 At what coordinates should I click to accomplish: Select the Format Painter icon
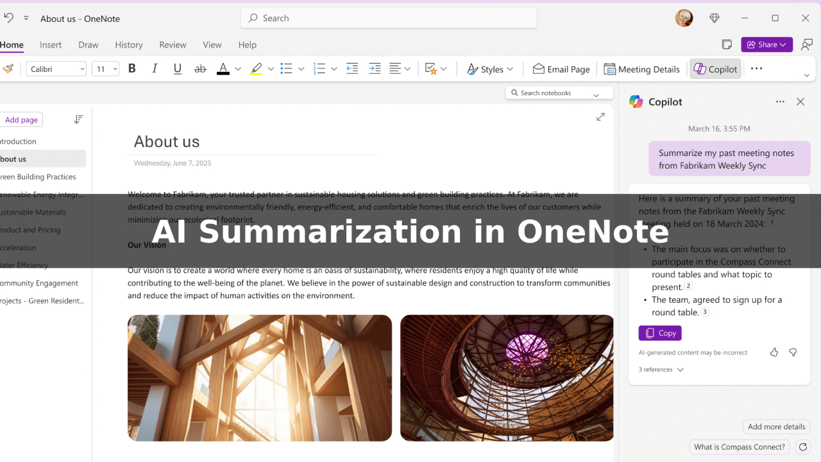pyautogui.click(x=8, y=69)
